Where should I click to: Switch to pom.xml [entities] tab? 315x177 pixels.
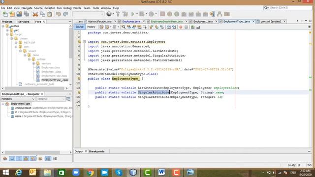(x=270, y=21)
